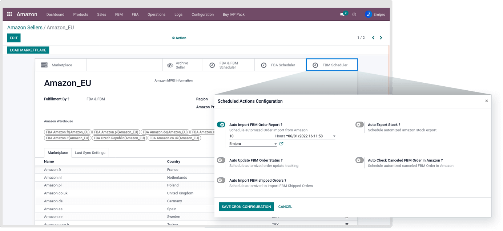The width and height of the screenshot is (503, 231).
Task: Go to previous record arrow
Action: 373,38
